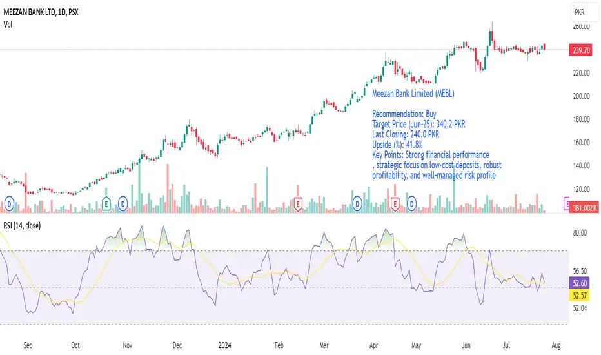Viewport: 601px width, 355px height.
Task: Click the yellow 52.57 RSI average label
Action: click(580, 296)
